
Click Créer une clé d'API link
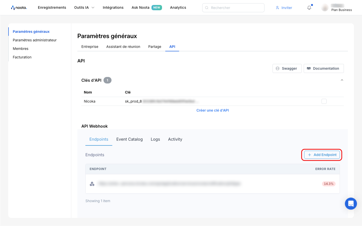coord(213,110)
